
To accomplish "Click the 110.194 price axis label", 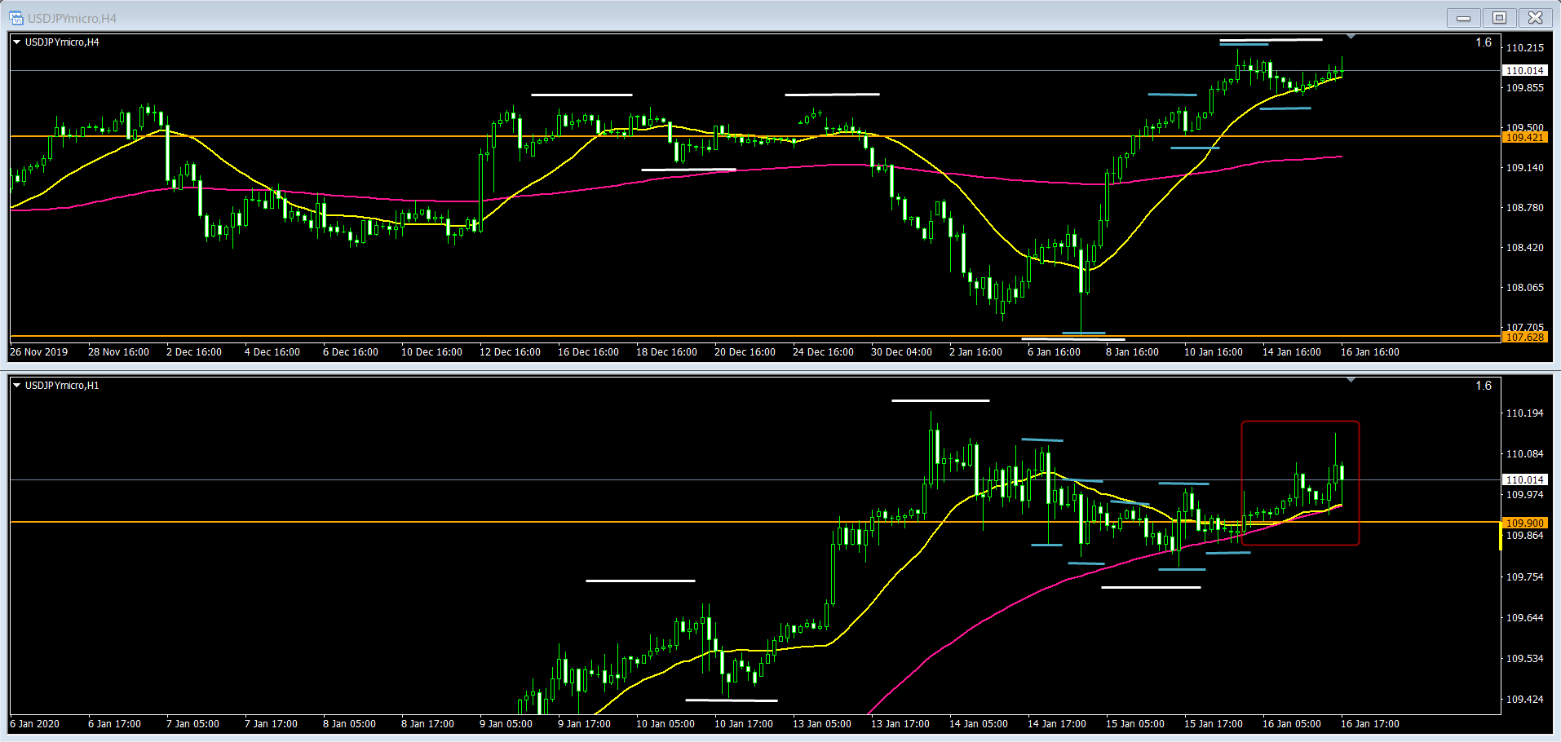I will point(1524,413).
